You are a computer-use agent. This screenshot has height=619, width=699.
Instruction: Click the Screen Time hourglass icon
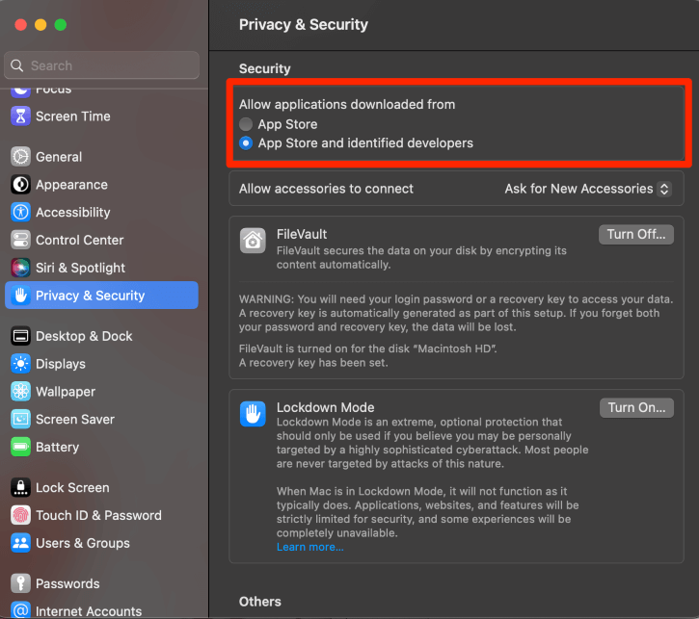tap(20, 116)
